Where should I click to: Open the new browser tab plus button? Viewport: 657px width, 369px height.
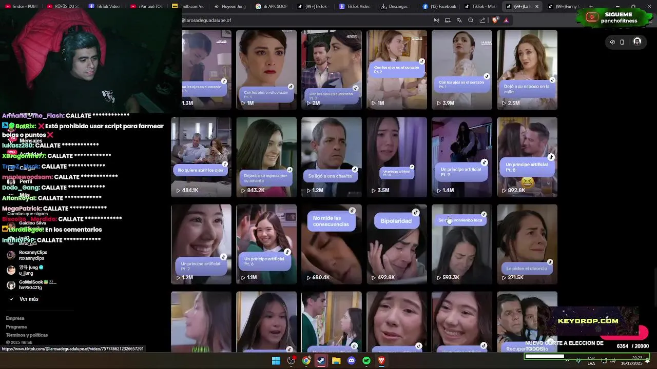(x=591, y=7)
